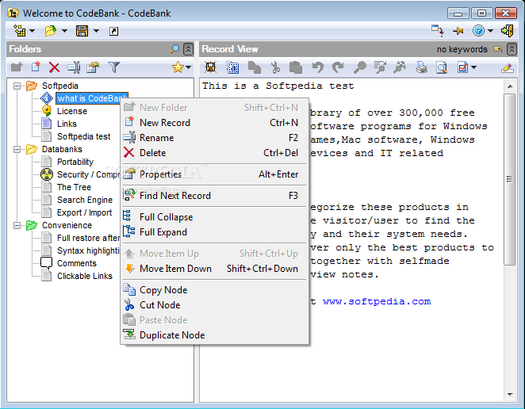
Task: Click the blue Help question mark icon
Action: click(x=478, y=31)
